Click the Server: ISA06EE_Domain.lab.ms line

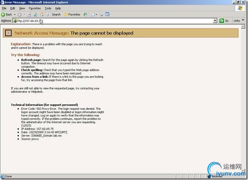point(41,136)
